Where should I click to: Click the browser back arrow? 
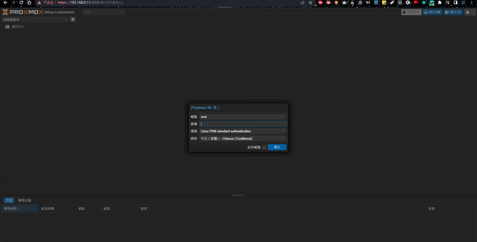[x=5, y=3]
